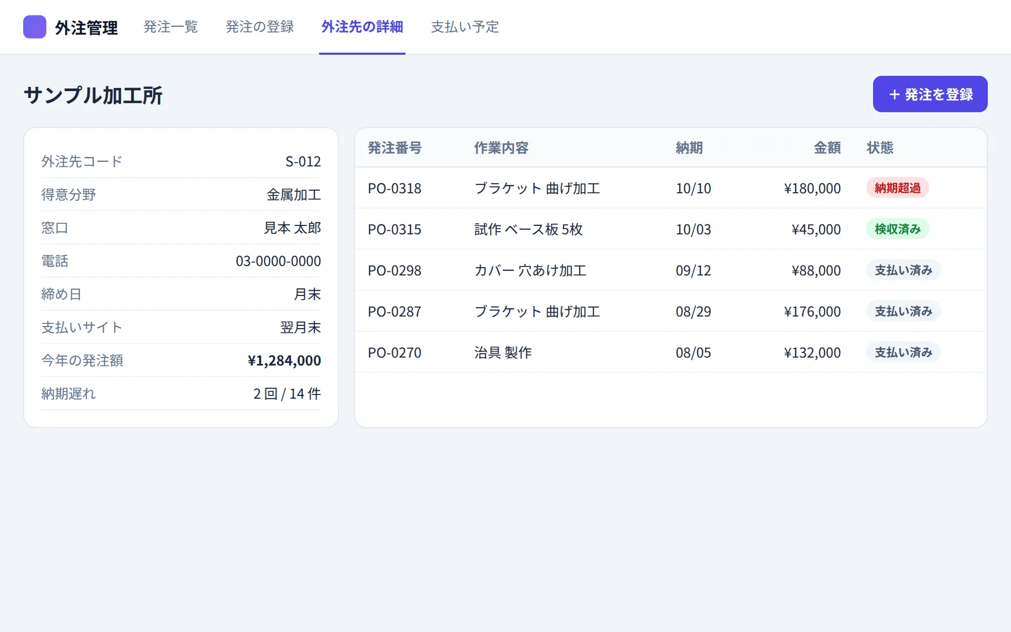Click 支払い済み badge in PO-0270 row
This screenshot has height=632, width=1011.
(903, 352)
